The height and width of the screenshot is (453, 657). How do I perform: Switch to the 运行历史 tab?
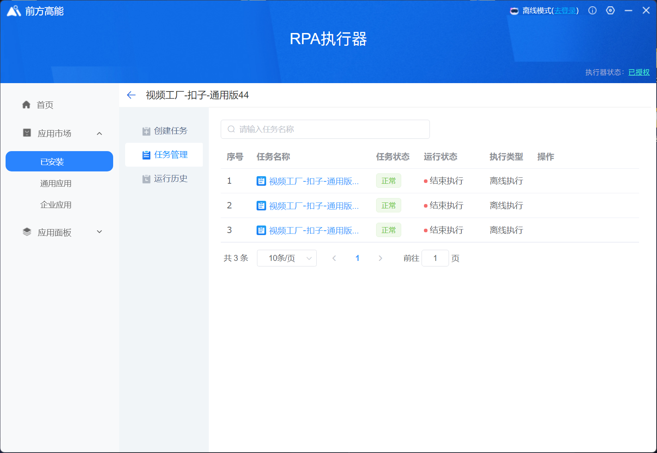point(165,179)
